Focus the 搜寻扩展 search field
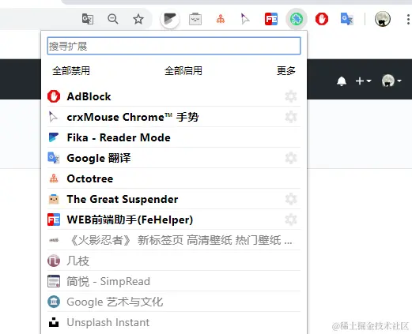This screenshot has height=334, width=412. pyautogui.click(x=174, y=46)
